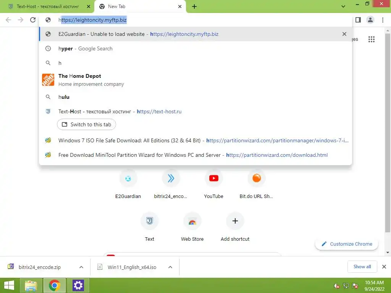Open the profile avatar icon
The image size is (391, 293).
pyautogui.click(x=370, y=20)
